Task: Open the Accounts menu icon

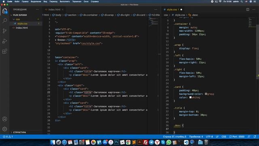Action: (x=4, y=119)
